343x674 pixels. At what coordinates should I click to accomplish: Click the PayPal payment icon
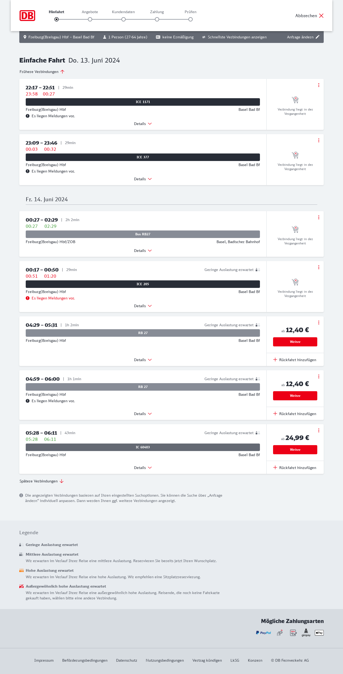point(263,633)
